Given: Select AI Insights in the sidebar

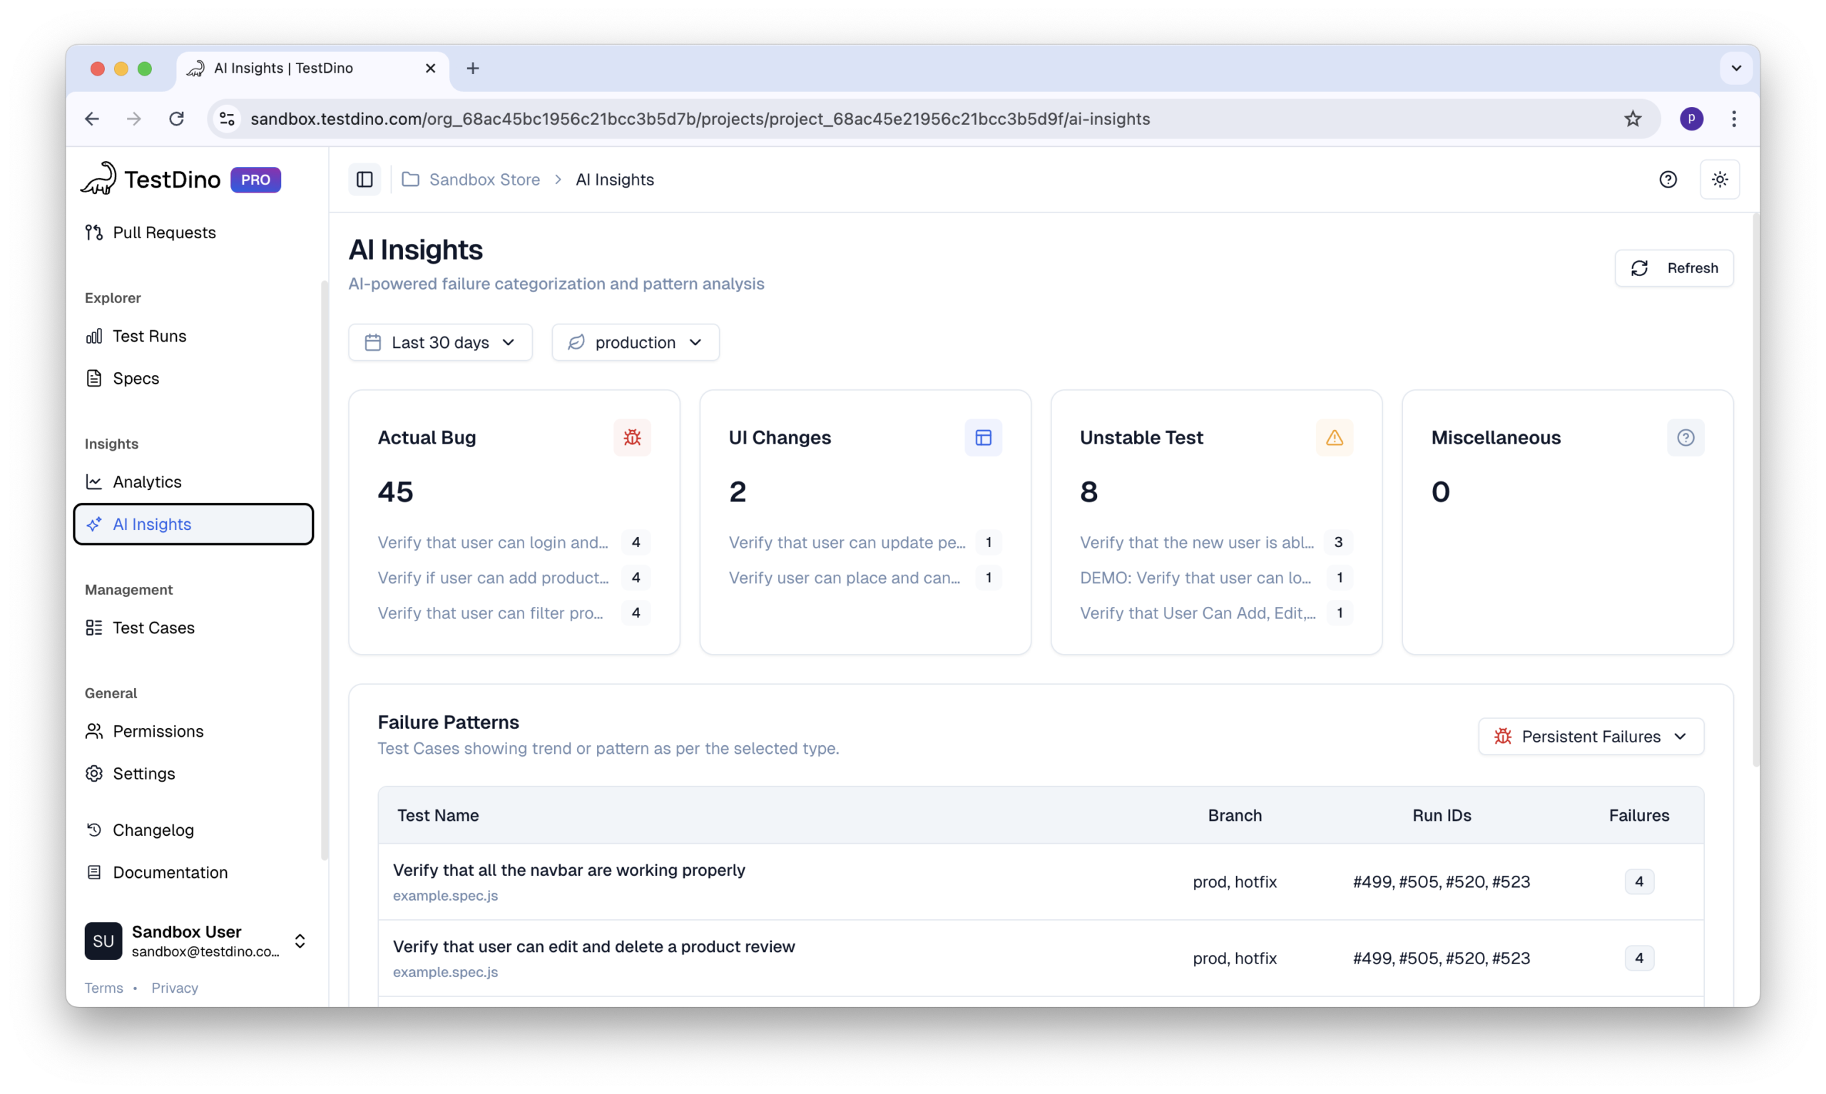Looking at the screenshot, I should [x=151, y=524].
